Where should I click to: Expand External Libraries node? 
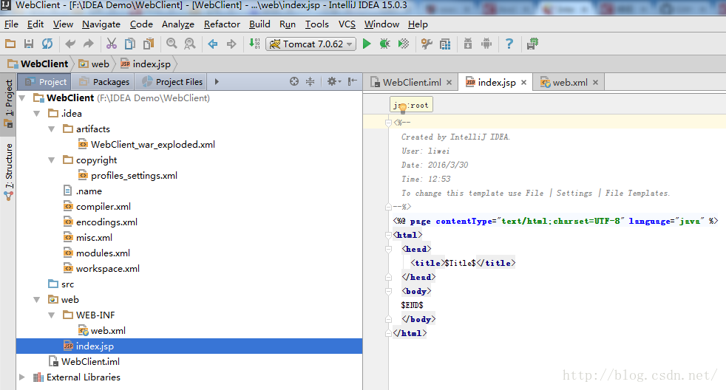pyautogui.click(x=21, y=377)
